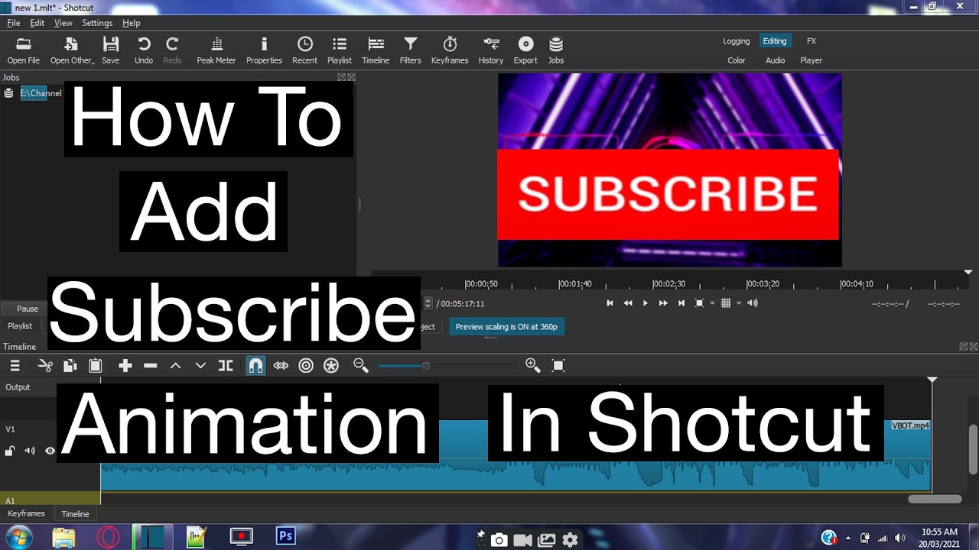Open the timeline hamburger menu

tap(15, 366)
